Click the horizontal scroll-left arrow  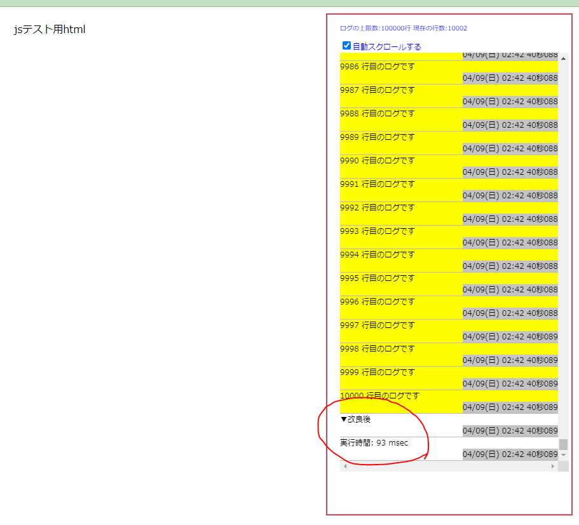pyautogui.click(x=345, y=467)
